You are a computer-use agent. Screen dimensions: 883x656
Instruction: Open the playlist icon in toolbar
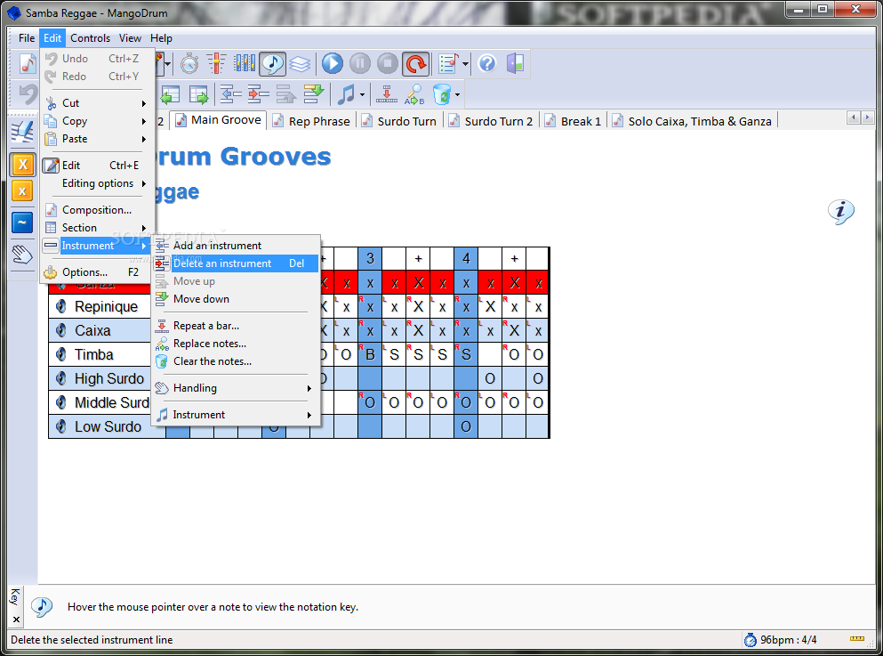(448, 64)
